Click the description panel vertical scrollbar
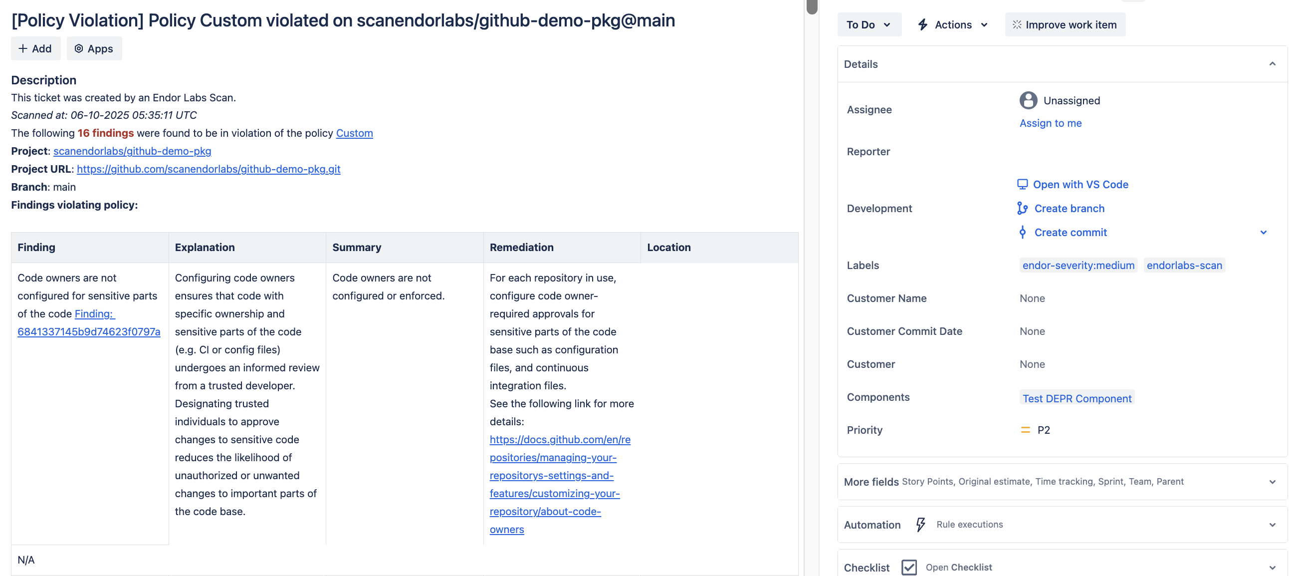This screenshot has height=576, width=1297. click(x=812, y=7)
